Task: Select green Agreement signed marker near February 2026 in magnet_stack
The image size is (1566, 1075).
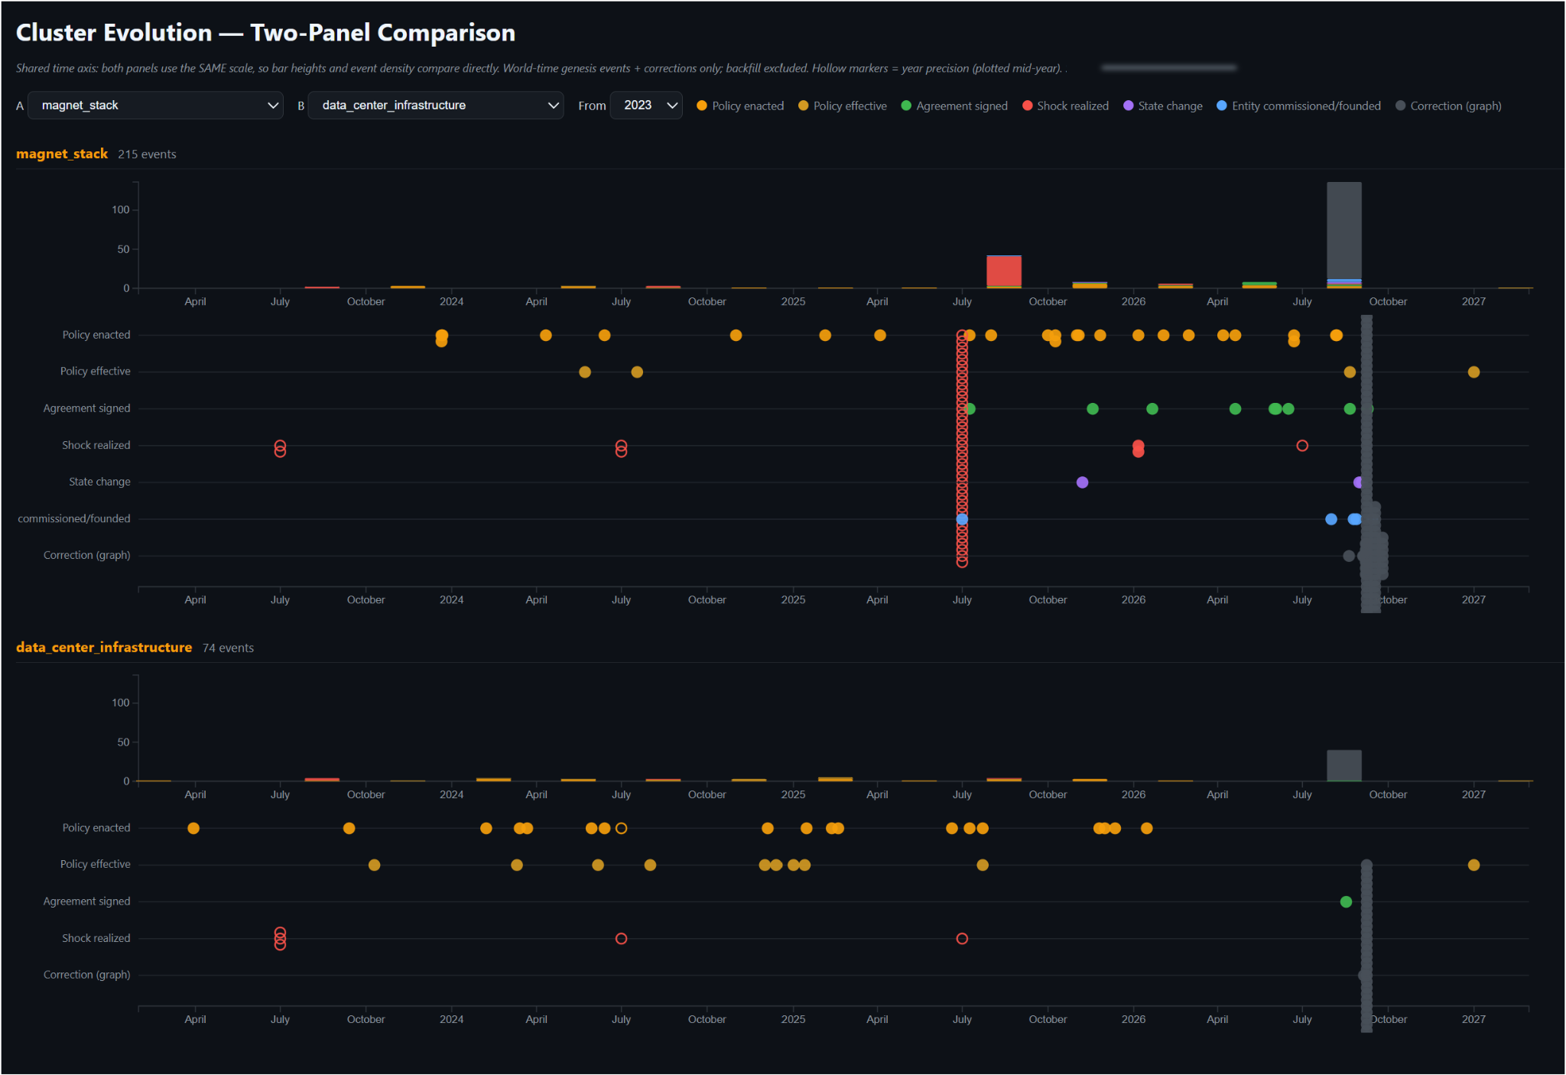Action: tap(1152, 409)
